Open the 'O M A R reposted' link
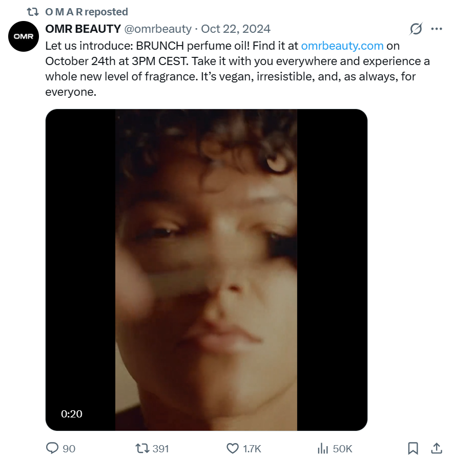This screenshot has width=452, height=461. (x=87, y=11)
